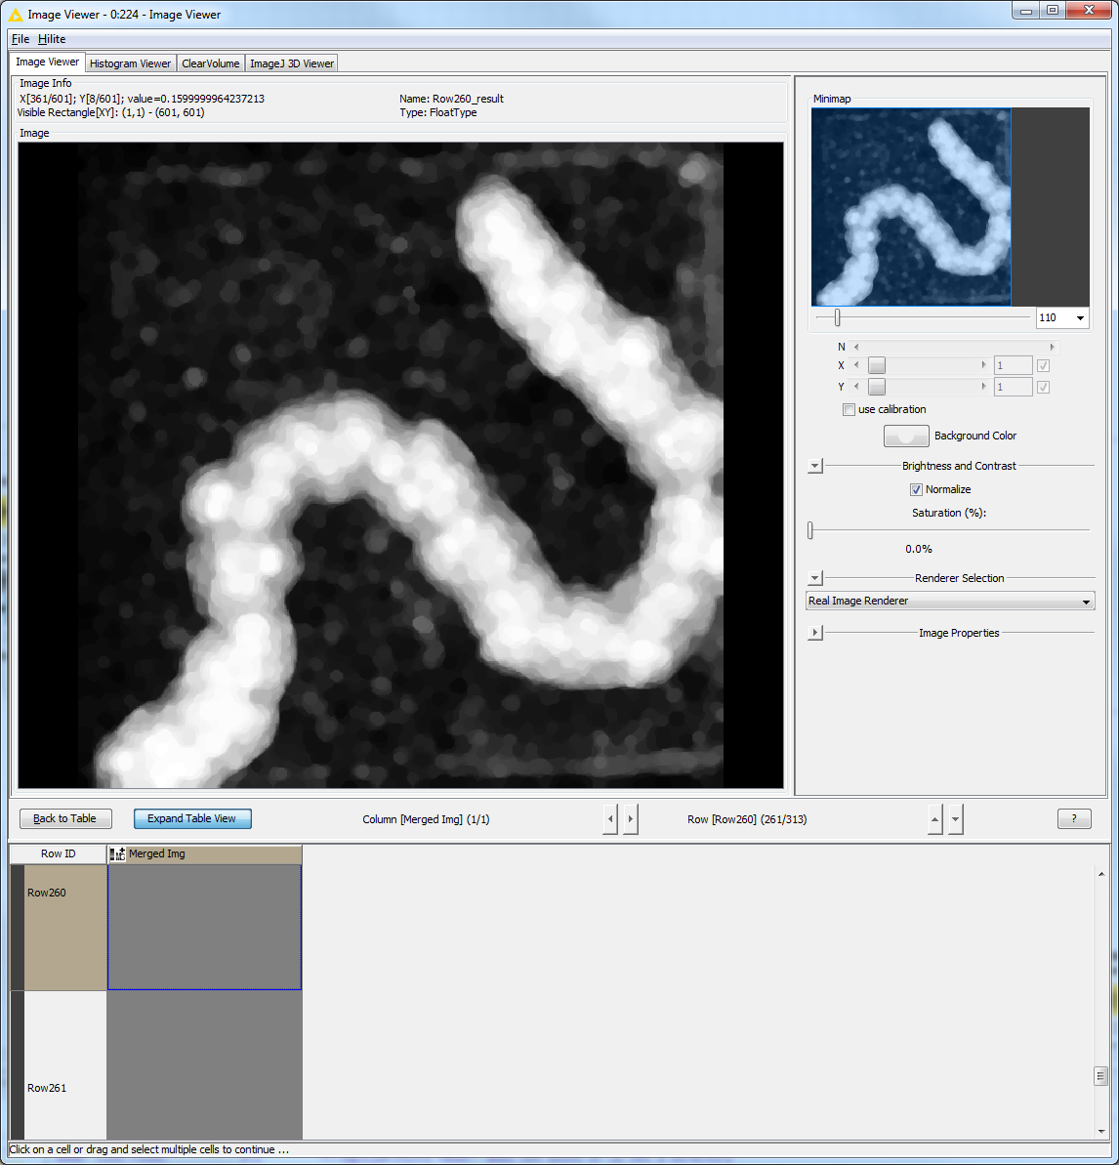Expand the Image Properties section
The height and width of the screenshot is (1165, 1119).
[x=815, y=634]
